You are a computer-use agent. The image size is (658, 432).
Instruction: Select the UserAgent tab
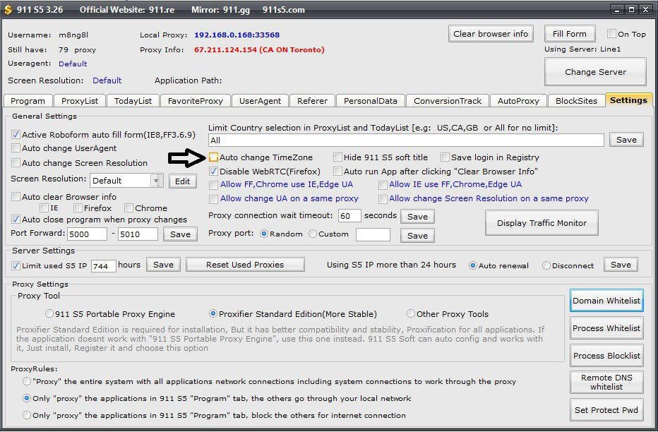[261, 101]
